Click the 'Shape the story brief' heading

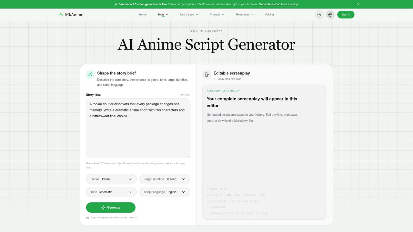(x=116, y=73)
